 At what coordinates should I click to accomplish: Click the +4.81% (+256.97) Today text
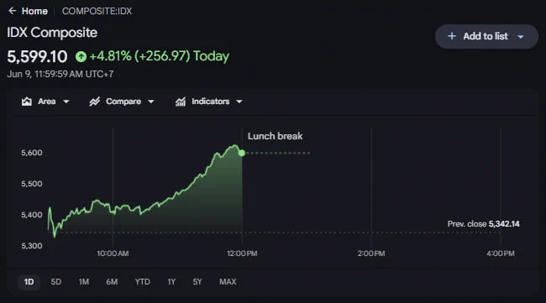160,56
